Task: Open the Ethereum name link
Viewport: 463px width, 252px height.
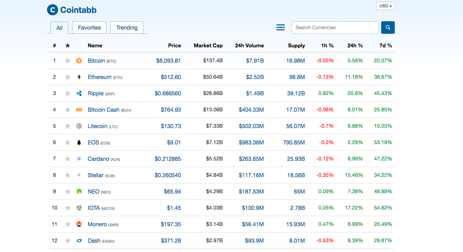Action: click(x=100, y=77)
